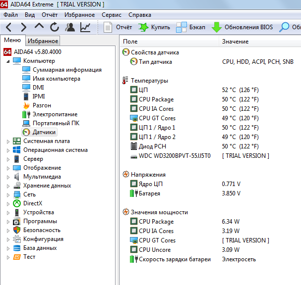
Task: Click the Температуры thermometer icon
Action: [x=125, y=81]
